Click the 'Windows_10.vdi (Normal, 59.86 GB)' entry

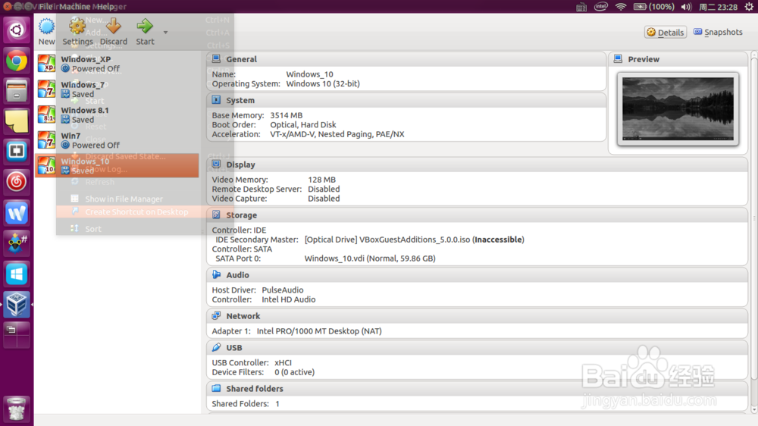coord(370,258)
